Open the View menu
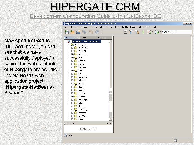 pyautogui.click(x=76, y=27)
